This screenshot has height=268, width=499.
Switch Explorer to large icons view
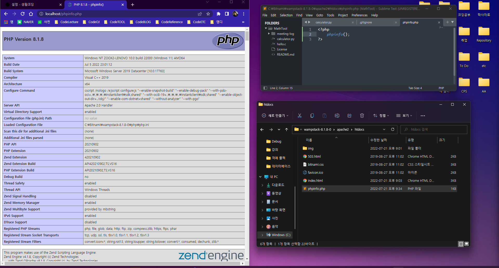(467, 244)
